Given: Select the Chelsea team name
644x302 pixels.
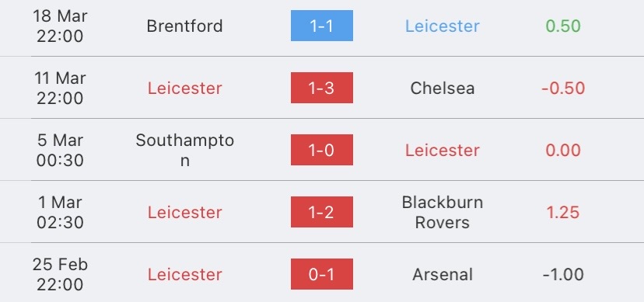Looking at the screenshot, I should (x=443, y=88).
